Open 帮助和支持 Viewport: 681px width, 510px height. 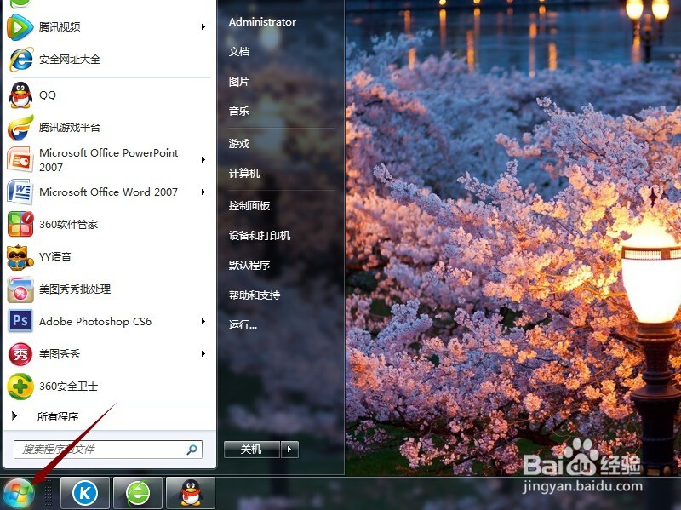(x=255, y=295)
